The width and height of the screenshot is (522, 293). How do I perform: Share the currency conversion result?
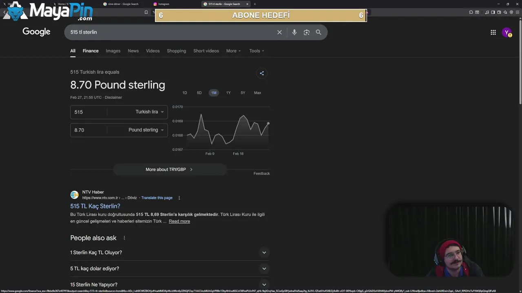pyautogui.click(x=262, y=73)
